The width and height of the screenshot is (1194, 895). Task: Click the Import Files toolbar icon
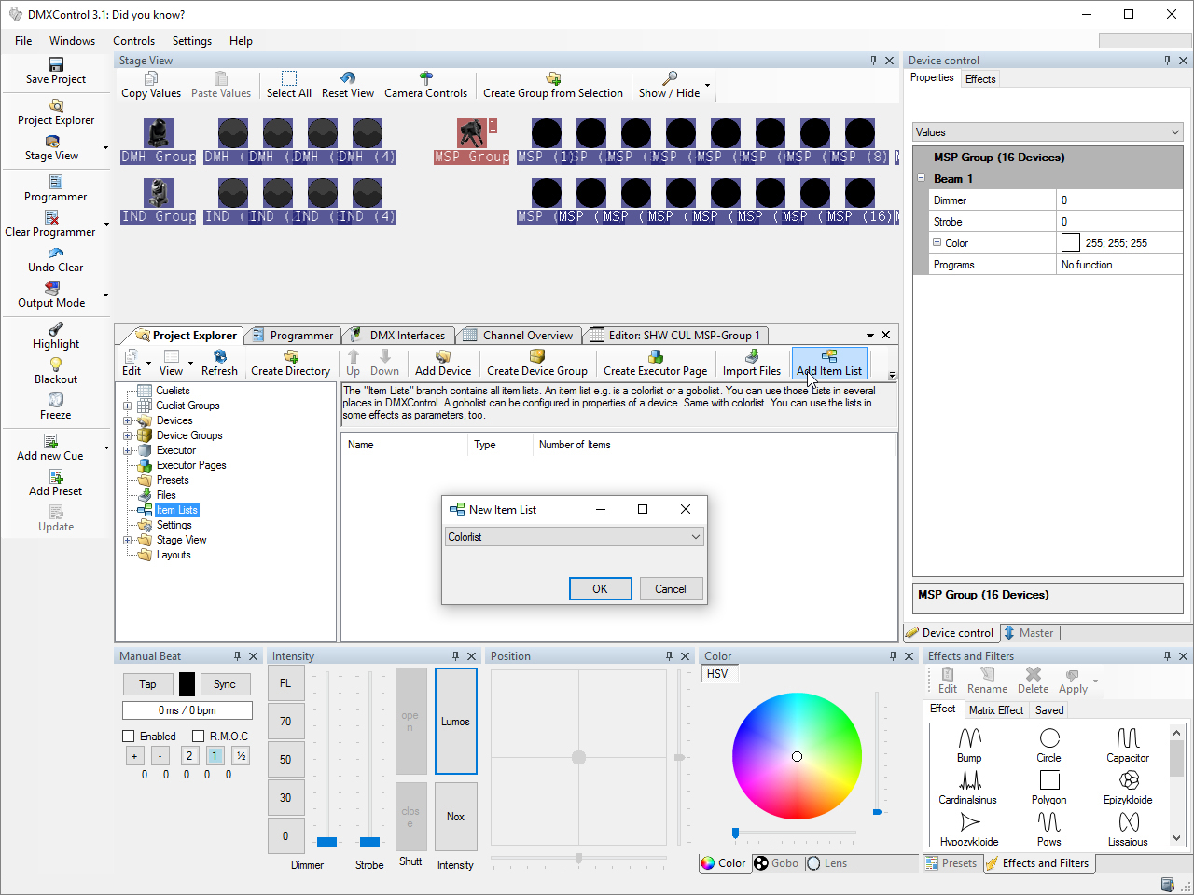click(x=751, y=363)
